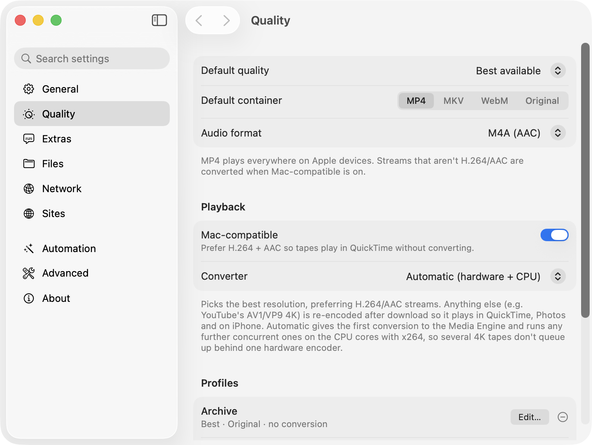Open the General settings section
The image size is (592, 445).
click(92, 89)
